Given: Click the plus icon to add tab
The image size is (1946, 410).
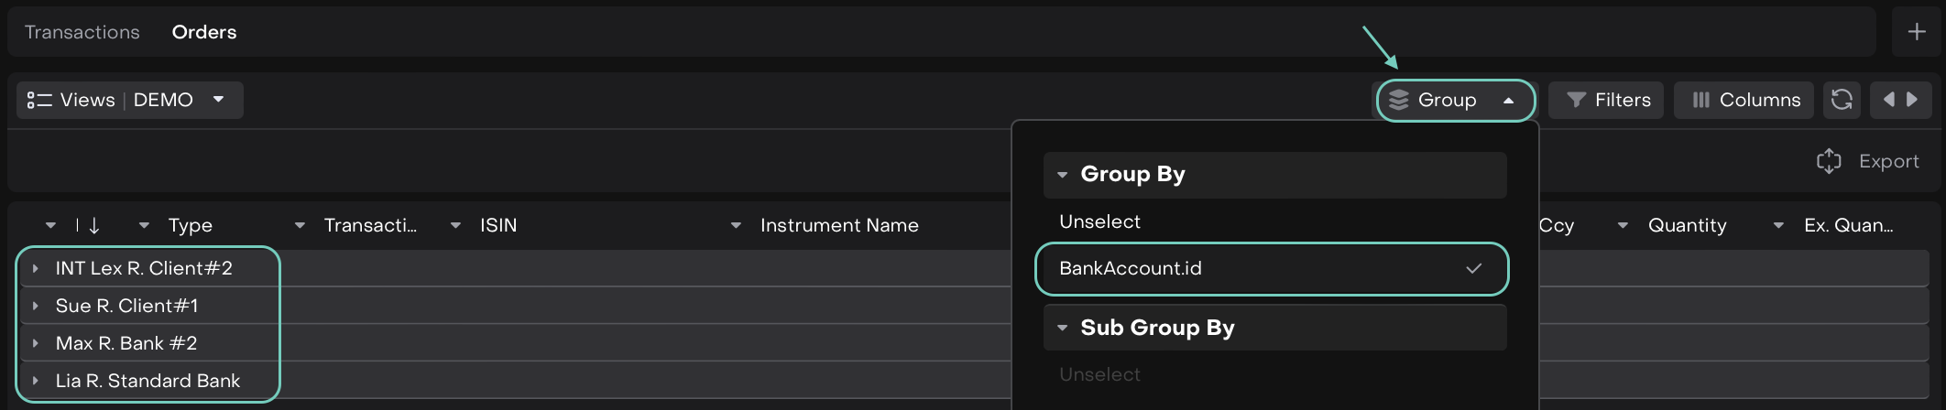Looking at the screenshot, I should tap(1917, 32).
